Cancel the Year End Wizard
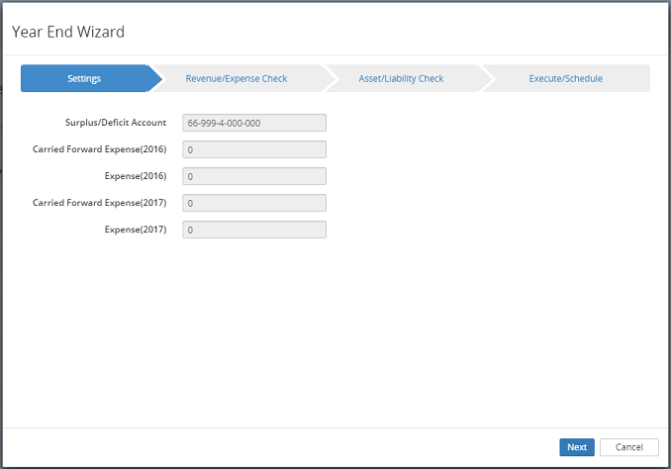671x469 pixels. click(x=628, y=447)
